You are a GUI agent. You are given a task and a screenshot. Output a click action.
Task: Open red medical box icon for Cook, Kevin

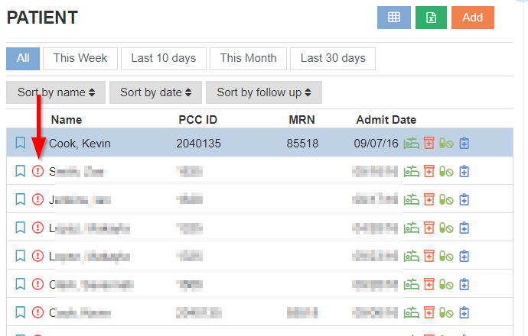tap(429, 143)
